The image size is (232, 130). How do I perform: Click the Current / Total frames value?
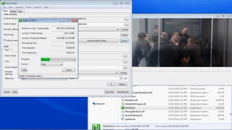(69, 33)
